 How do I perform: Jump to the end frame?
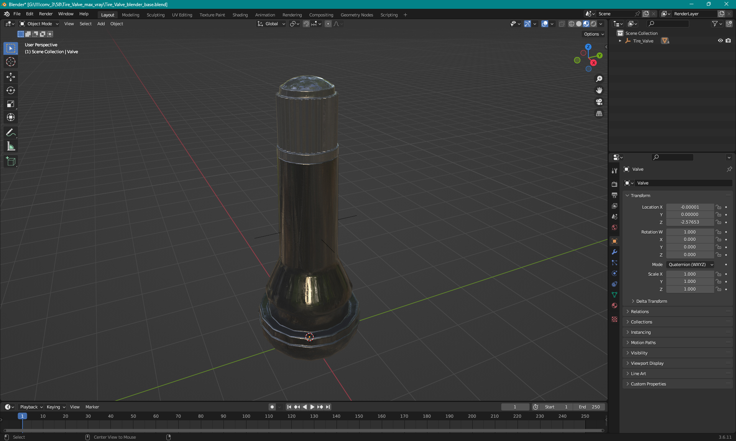(328, 407)
